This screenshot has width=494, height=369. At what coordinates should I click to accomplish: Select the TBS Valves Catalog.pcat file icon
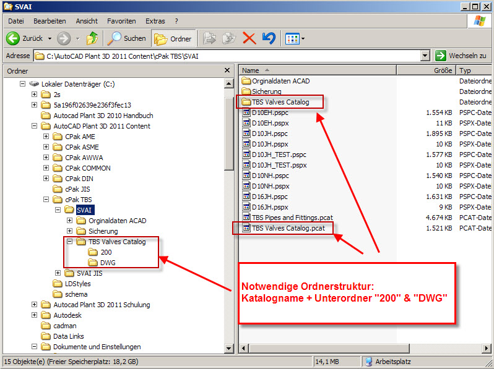tap(246, 228)
